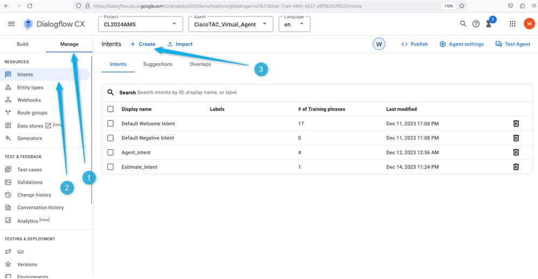This screenshot has width=538, height=279.
Task: Click date Dec 14, 2023 11:24 PM
Action: pyautogui.click(x=412, y=167)
